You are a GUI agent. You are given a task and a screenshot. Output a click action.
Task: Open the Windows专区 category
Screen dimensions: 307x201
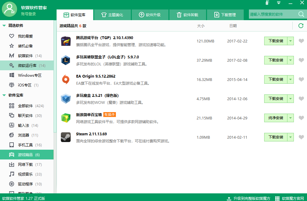[x=27, y=75]
